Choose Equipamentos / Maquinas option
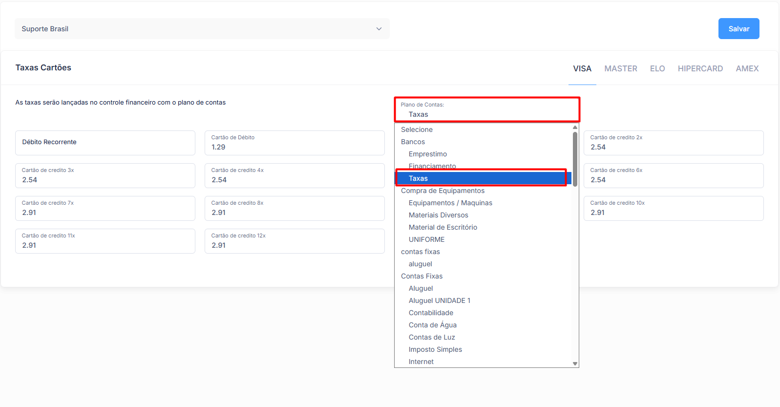This screenshot has width=780, height=407. click(483, 203)
